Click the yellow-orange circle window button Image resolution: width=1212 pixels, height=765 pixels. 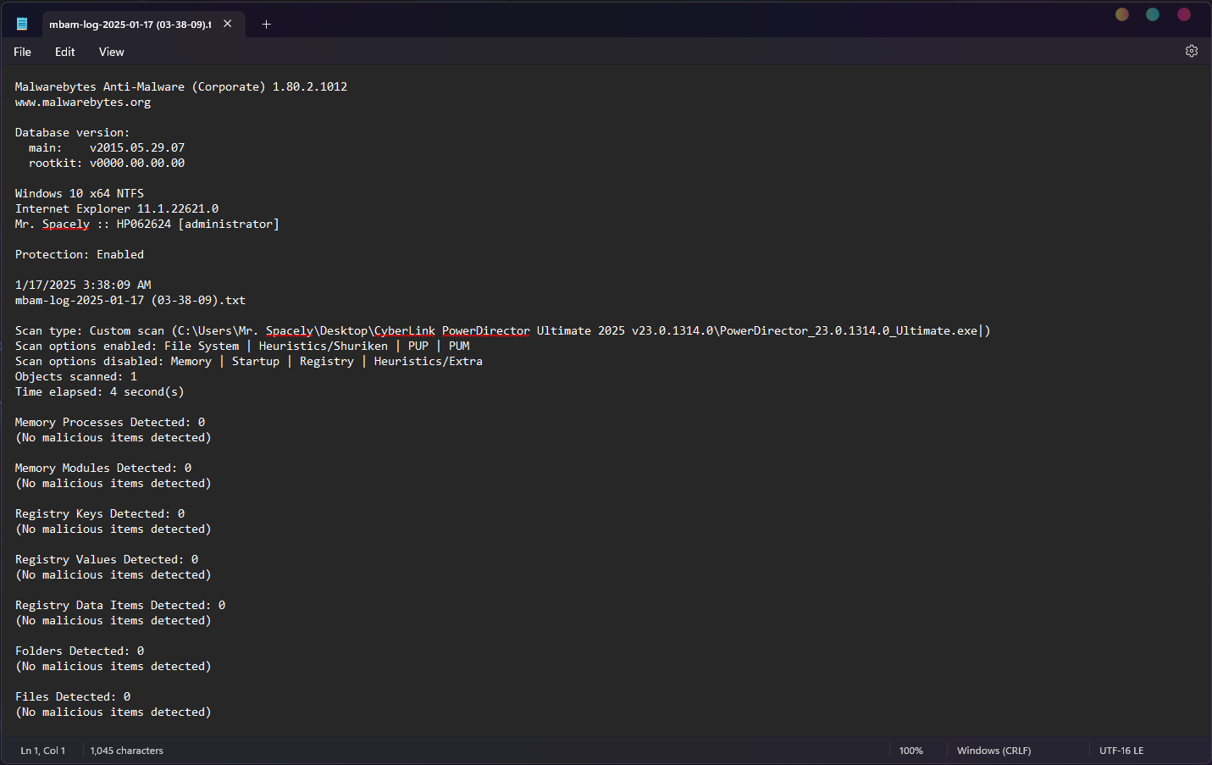(x=1122, y=14)
